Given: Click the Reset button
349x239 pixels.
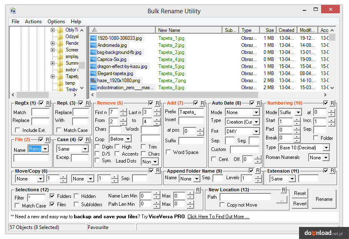Looking at the screenshot, I should (300, 193).
